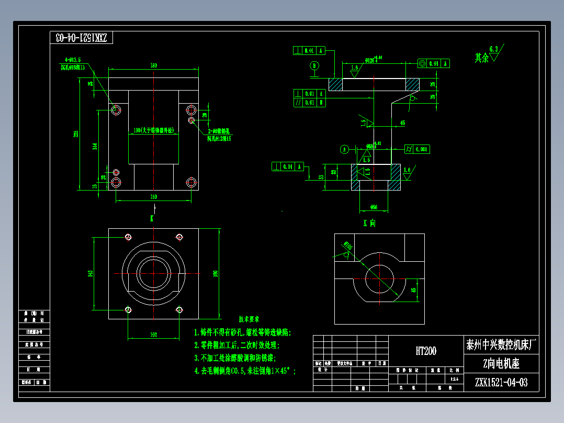
Task: Click technical note 2 about 二次时效处理
Action: point(236,345)
